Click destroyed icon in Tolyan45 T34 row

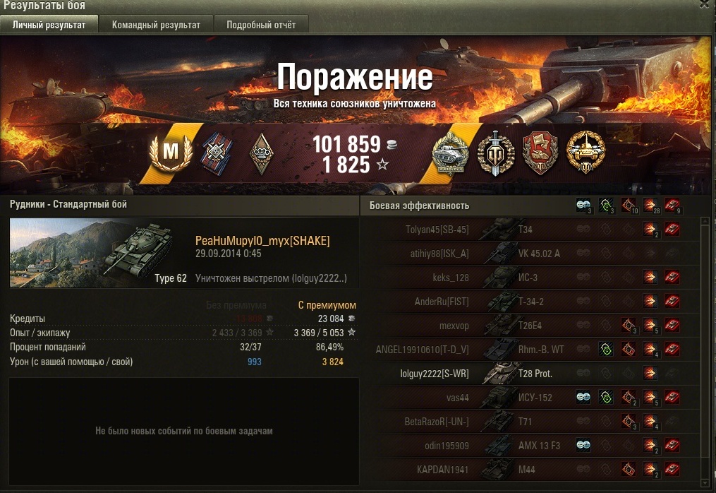click(672, 229)
